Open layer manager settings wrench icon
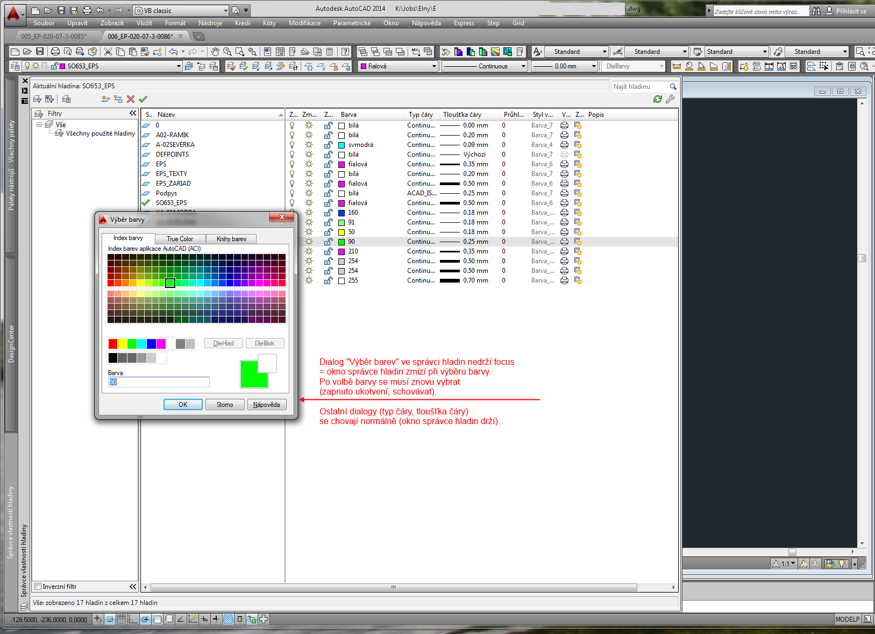Image resolution: width=875 pixels, height=634 pixels. point(670,99)
